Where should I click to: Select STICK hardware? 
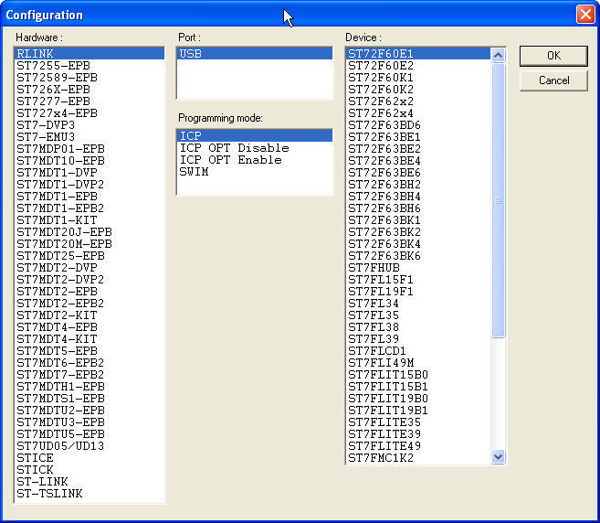[x=89, y=469]
